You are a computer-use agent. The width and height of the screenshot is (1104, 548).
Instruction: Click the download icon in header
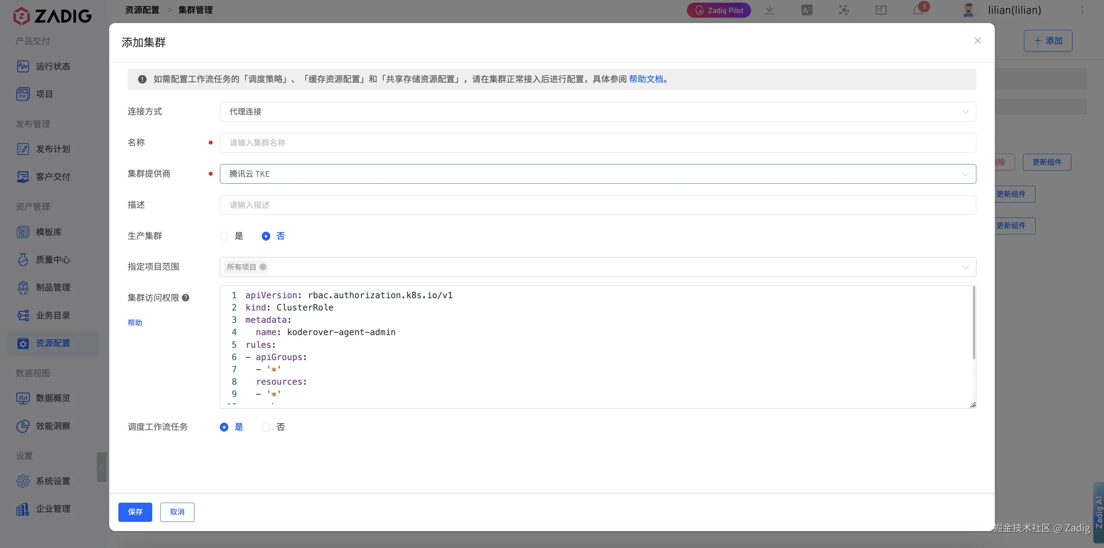click(769, 10)
